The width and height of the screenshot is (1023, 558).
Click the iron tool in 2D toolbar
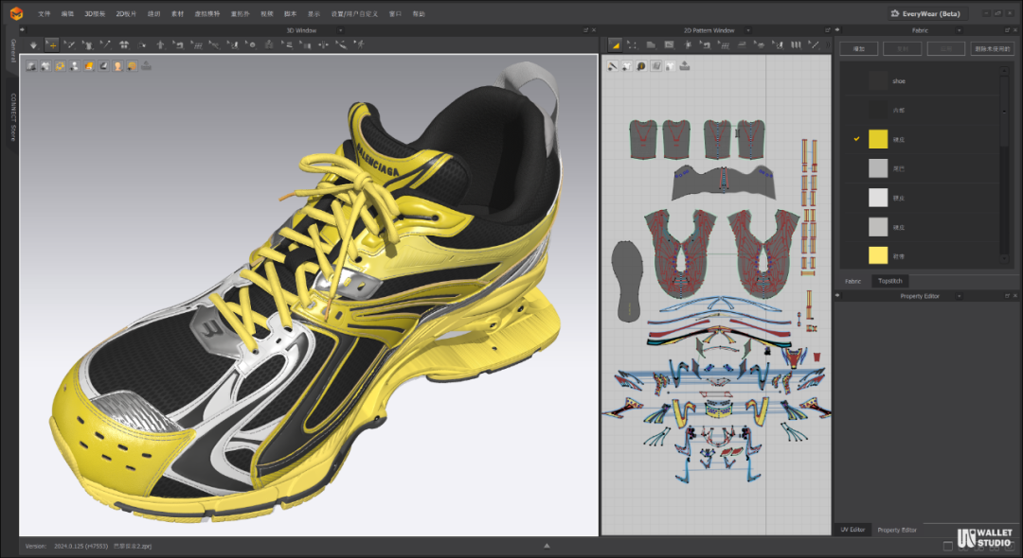pos(741,45)
